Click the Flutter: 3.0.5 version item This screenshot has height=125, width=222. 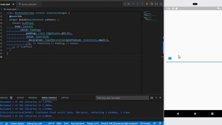[93, 124]
